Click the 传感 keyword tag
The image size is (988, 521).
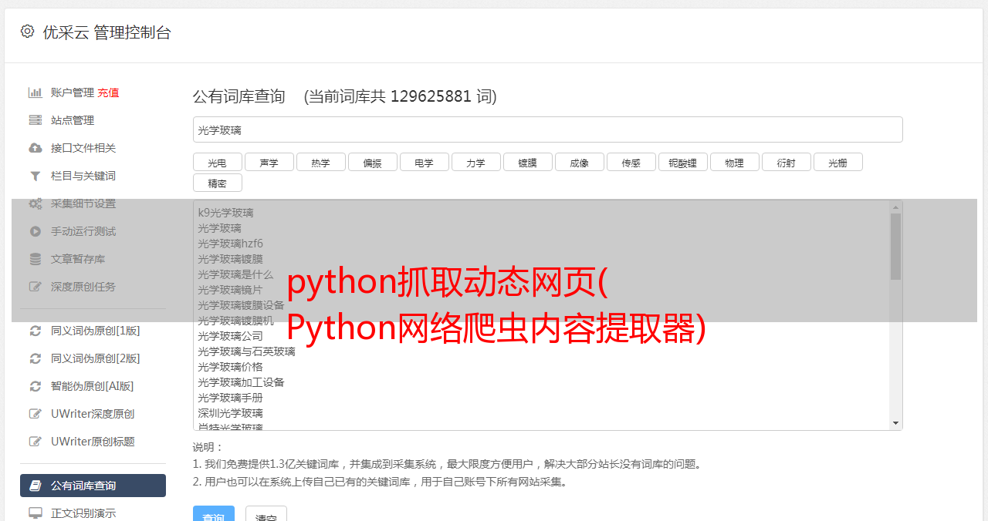click(x=631, y=163)
